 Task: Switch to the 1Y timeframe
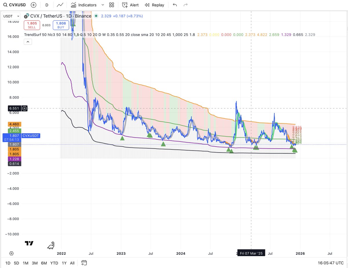point(64,263)
